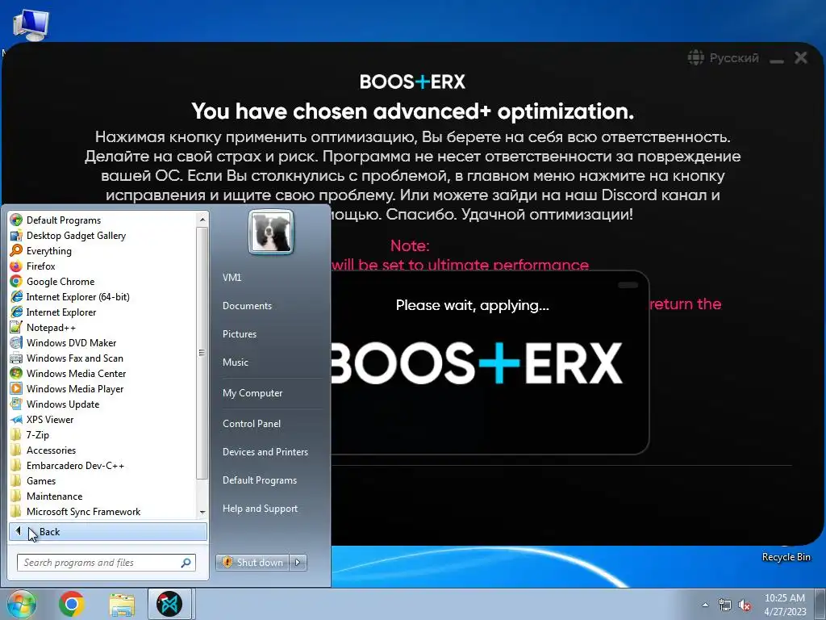Open the shut down options arrow
The height and width of the screenshot is (620, 826).
(x=298, y=562)
